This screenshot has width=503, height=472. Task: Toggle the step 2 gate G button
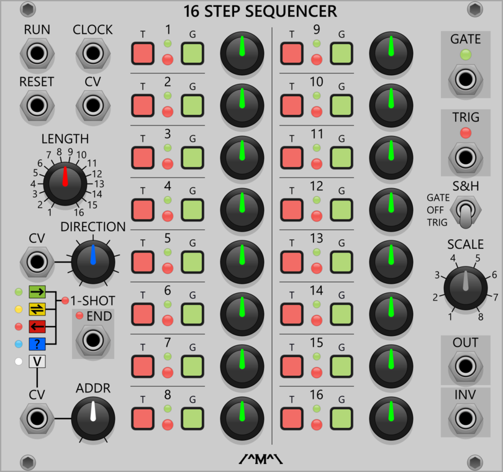click(x=193, y=105)
